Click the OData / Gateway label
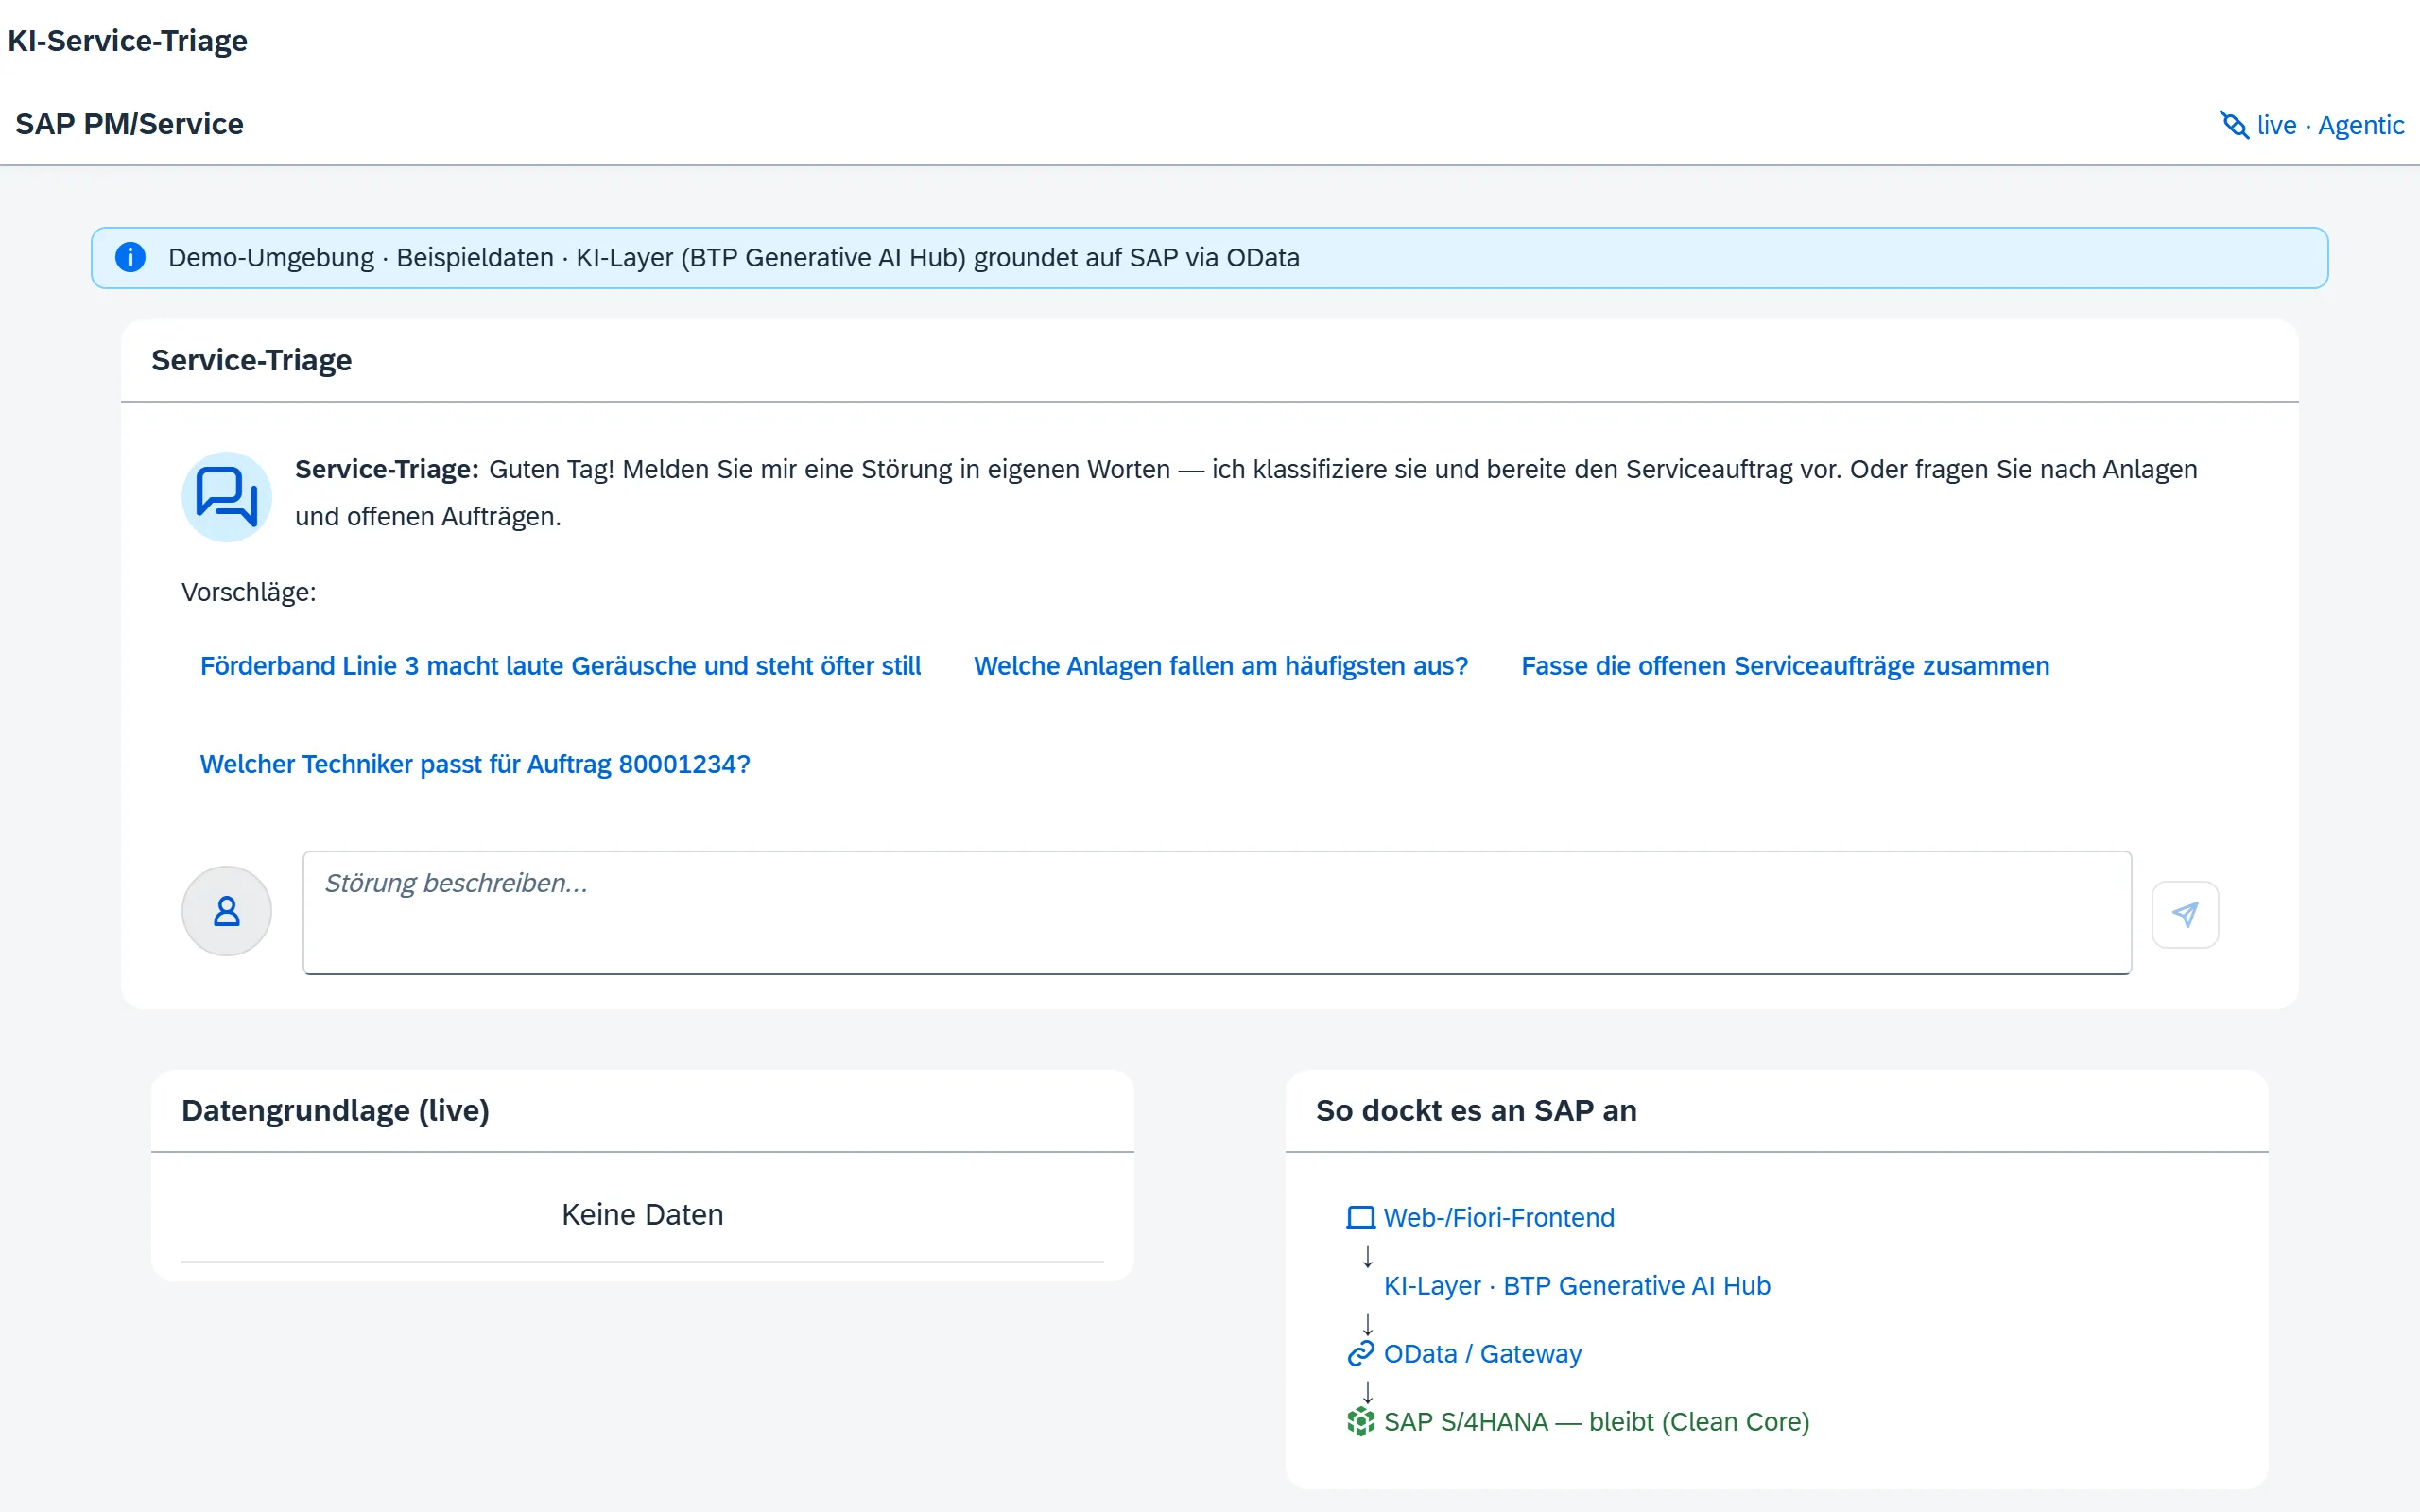The height and width of the screenshot is (1512, 2420). pos(1482,1353)
